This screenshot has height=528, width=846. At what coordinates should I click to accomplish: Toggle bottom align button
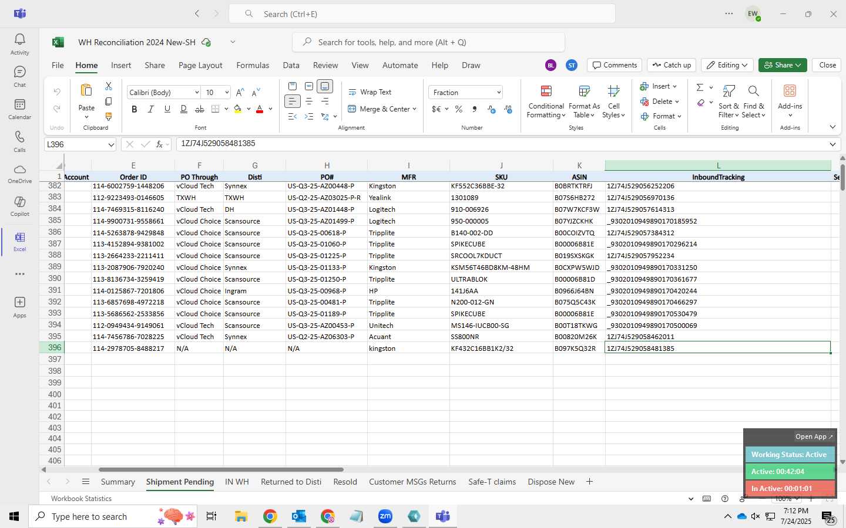[x=325, y=86]
